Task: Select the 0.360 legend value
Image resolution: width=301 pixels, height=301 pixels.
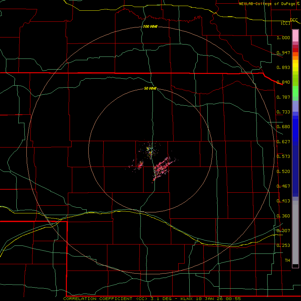Action: click(283, 216)
